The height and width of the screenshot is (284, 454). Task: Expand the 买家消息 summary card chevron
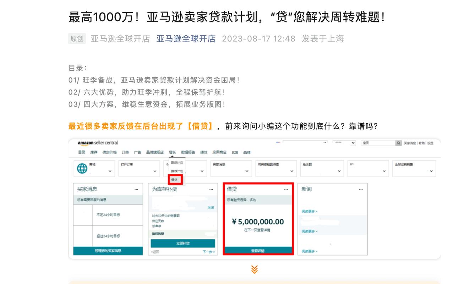(247, 171)
